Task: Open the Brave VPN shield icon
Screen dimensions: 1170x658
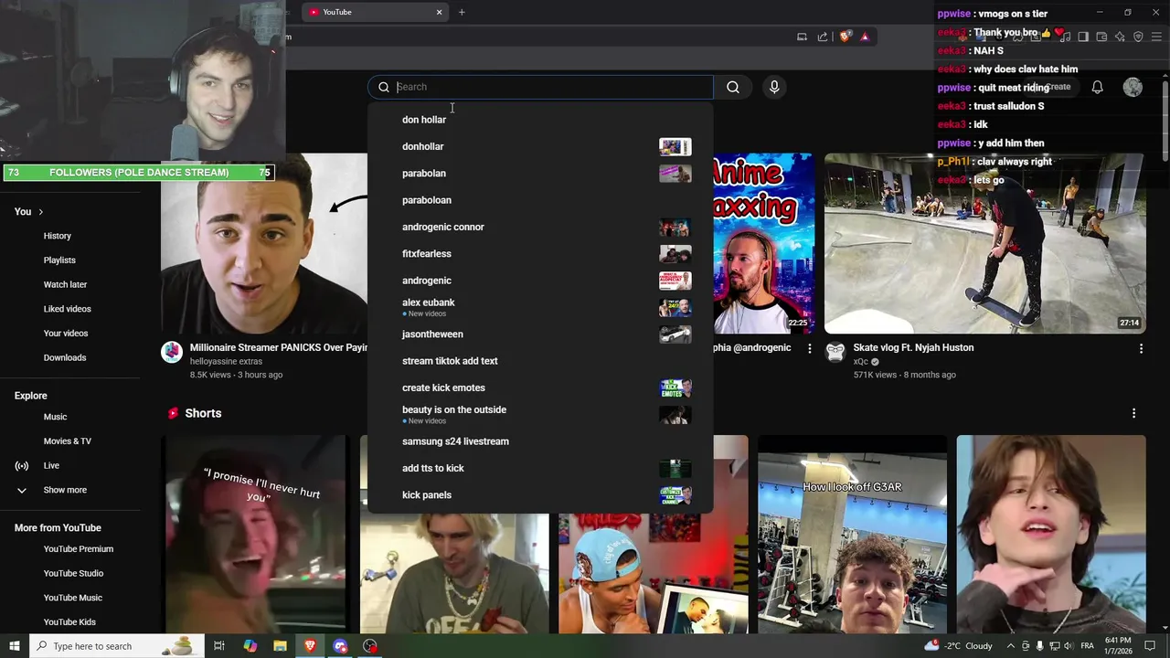Action: (1138, 37)
